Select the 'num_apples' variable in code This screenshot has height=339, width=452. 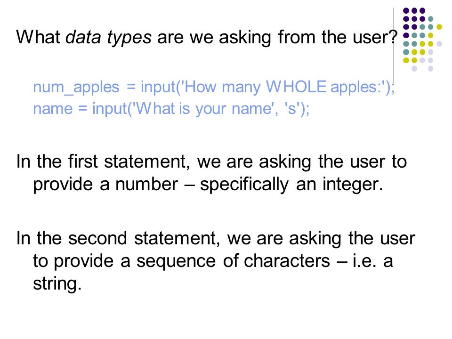pos(76,87)
